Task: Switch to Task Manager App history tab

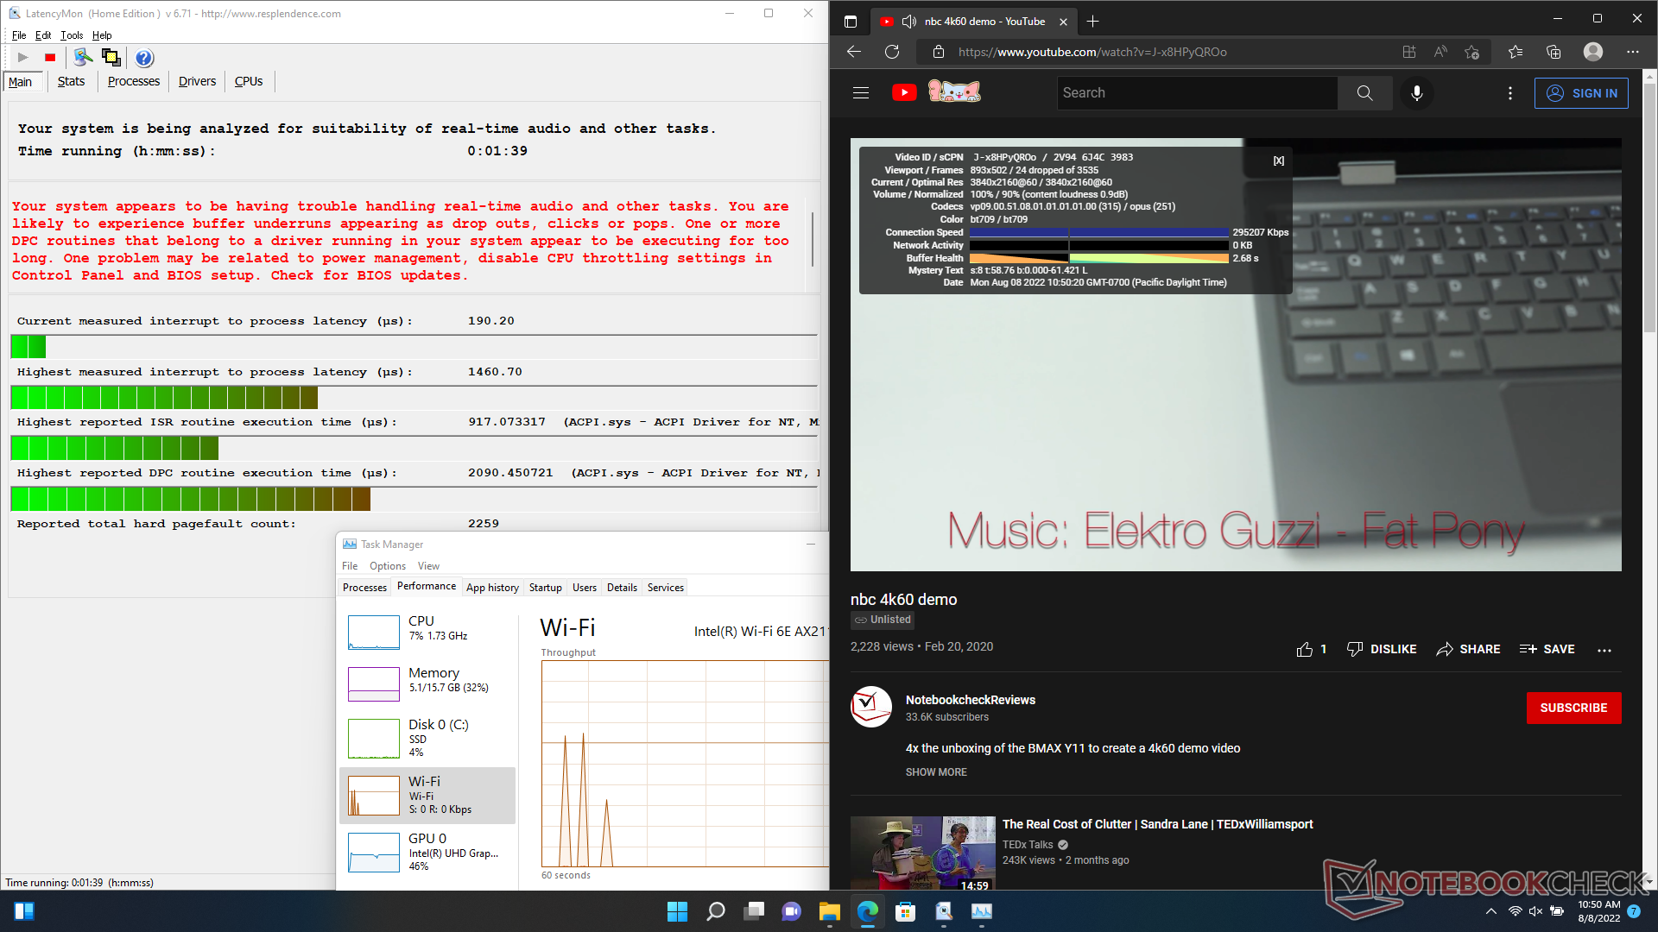Action: [x=492, y=588]
